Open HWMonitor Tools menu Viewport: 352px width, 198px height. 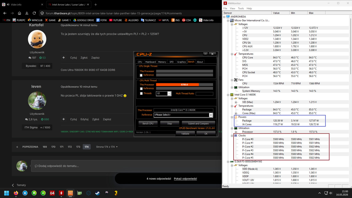pyautogui.click(x=241, y=9)
